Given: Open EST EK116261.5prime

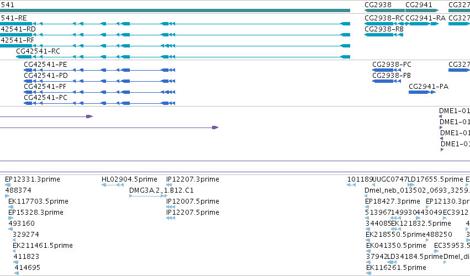Looking at the screenshot, I should click(396, 268).
